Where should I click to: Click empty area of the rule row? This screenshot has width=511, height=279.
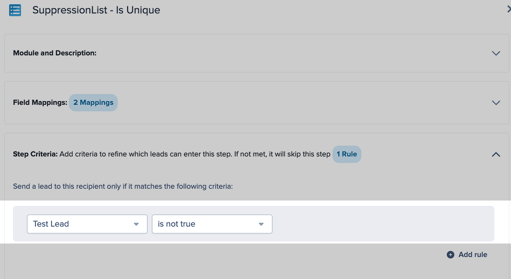[x=382, y=224]
